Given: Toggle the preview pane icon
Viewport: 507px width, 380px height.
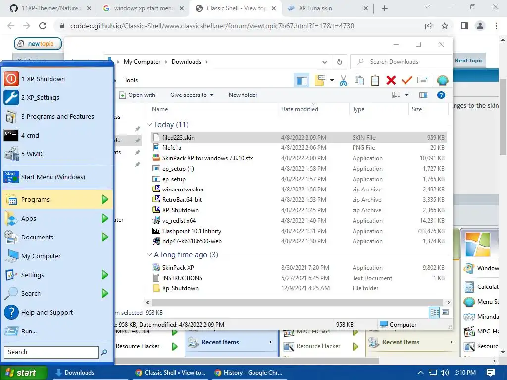Looking at the screenshot, I should coord(423,95).
